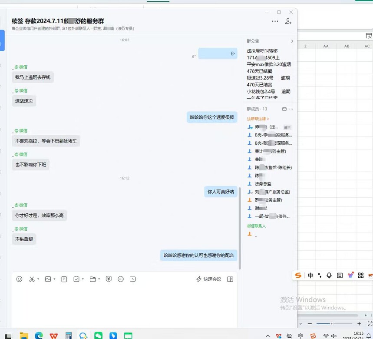Click the message 不喜欢拖拉，等会下班到处堵车
This screenshot has width=373, height=339.
46,141
